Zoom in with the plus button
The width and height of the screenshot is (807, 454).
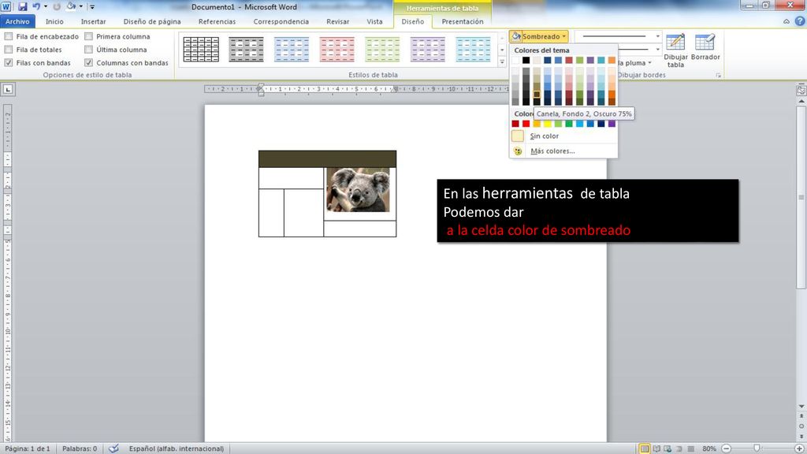799,448
